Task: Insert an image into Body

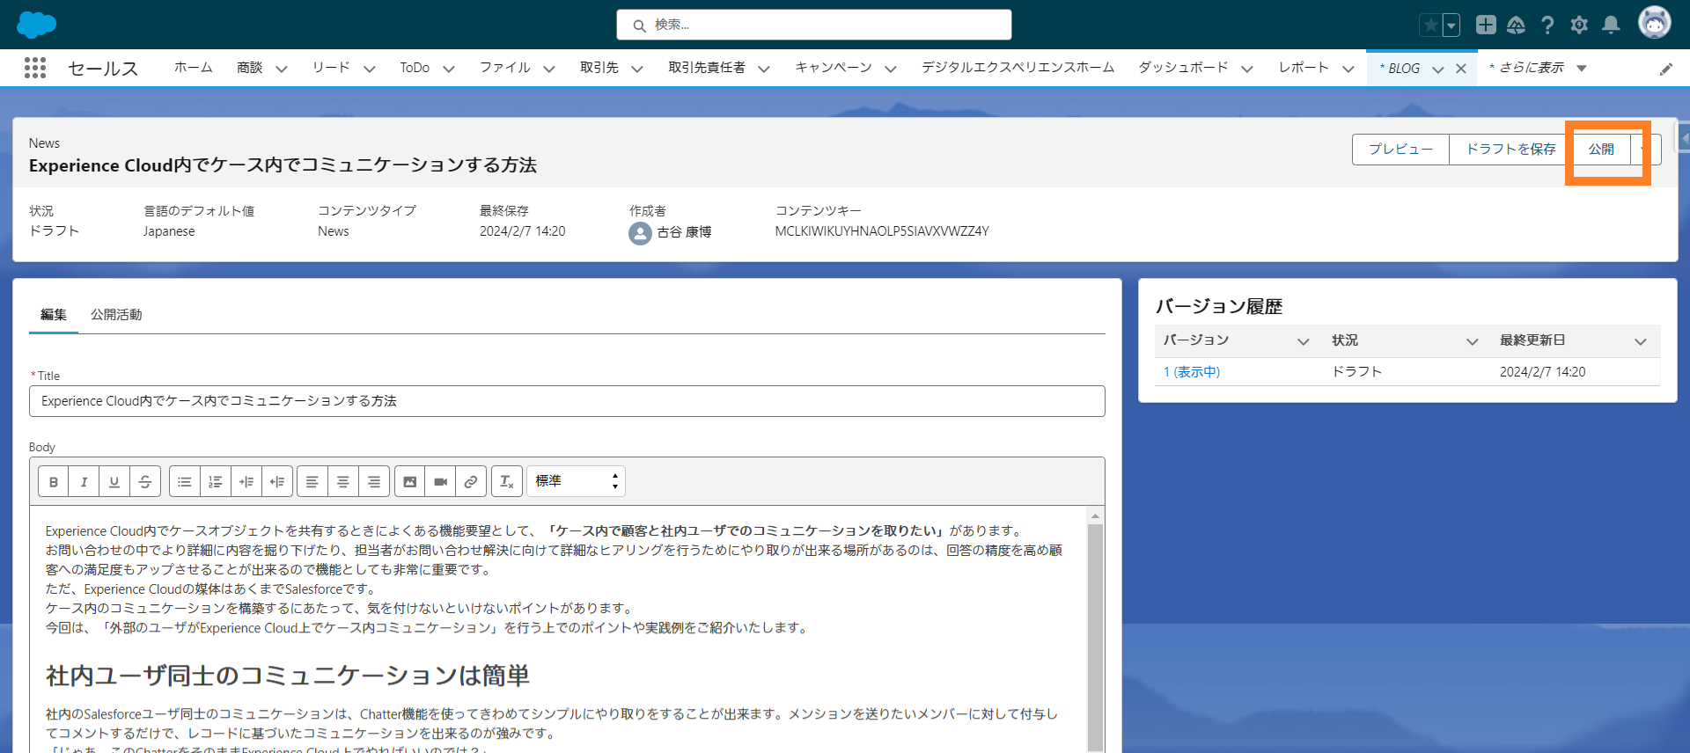Action: [410, 481]
